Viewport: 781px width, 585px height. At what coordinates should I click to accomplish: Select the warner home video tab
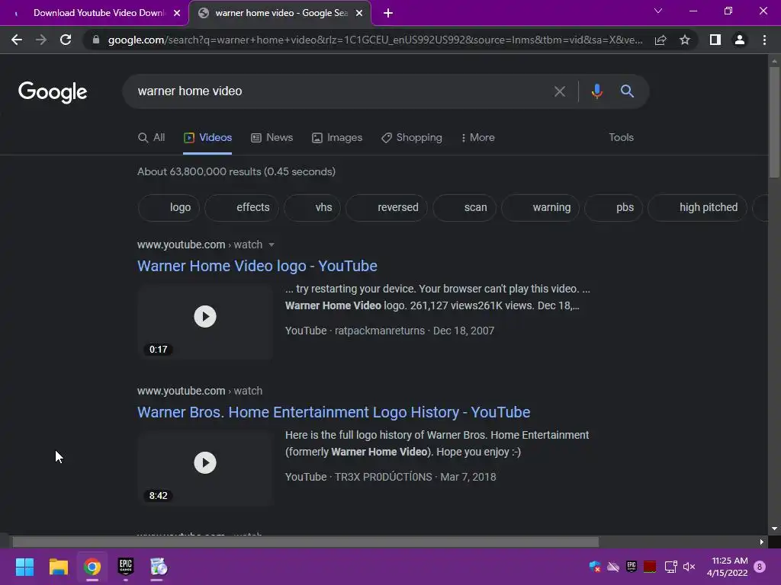[x=279, y=14]
